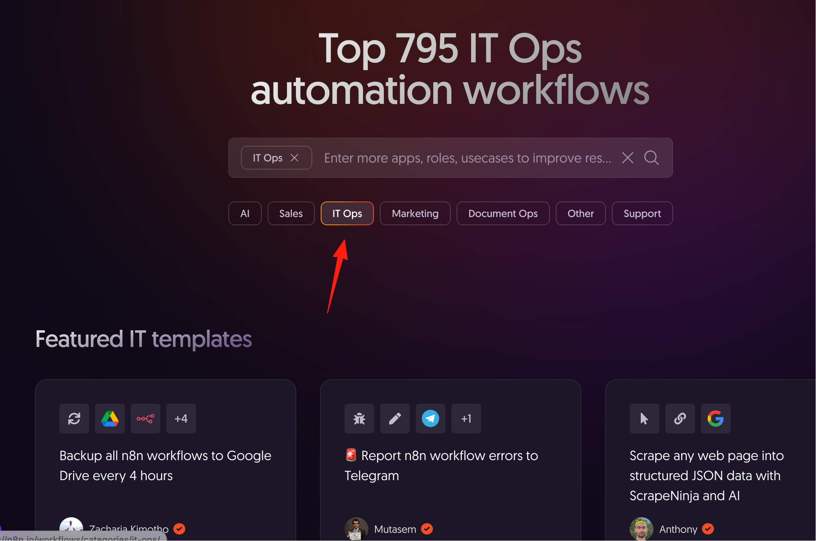Expand the +4 more integrations badge
Viewport: 816px width, 541px height.
click(181, 419)
